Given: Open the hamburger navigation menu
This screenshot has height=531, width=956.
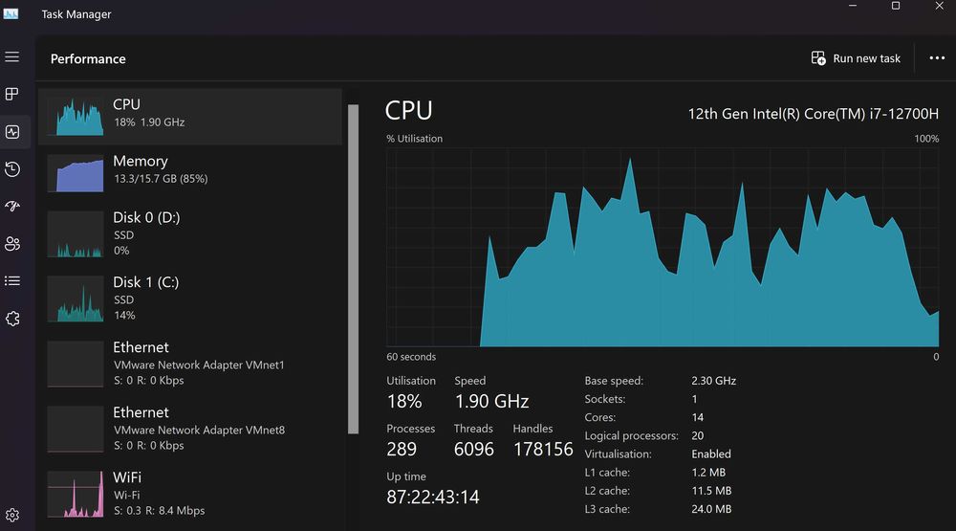Looking at the screenshot, I should pos(12,56).
